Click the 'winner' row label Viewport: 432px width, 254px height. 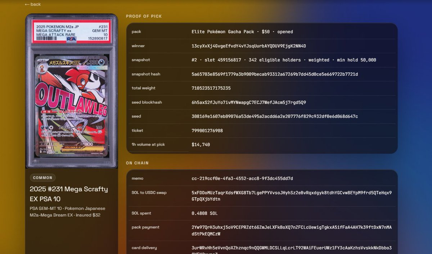click(x=138, y=46)
